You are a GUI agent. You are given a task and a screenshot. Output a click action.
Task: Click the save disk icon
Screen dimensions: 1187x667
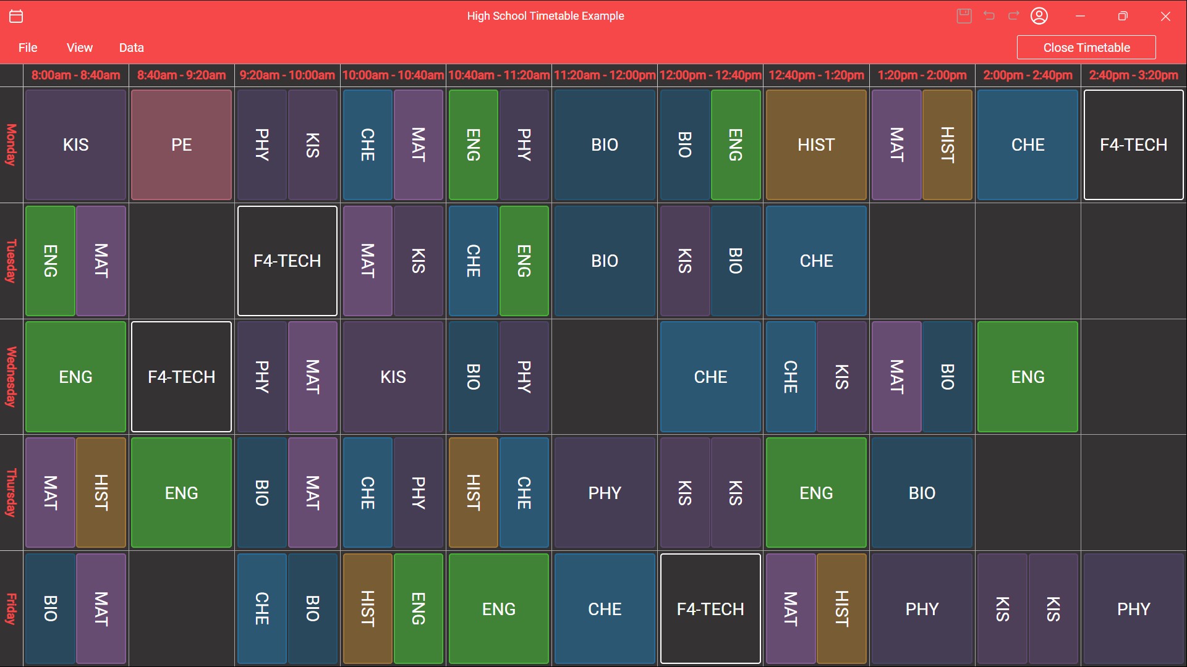(964, 16)
